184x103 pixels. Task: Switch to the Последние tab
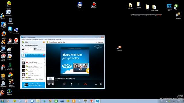point(39,49)
